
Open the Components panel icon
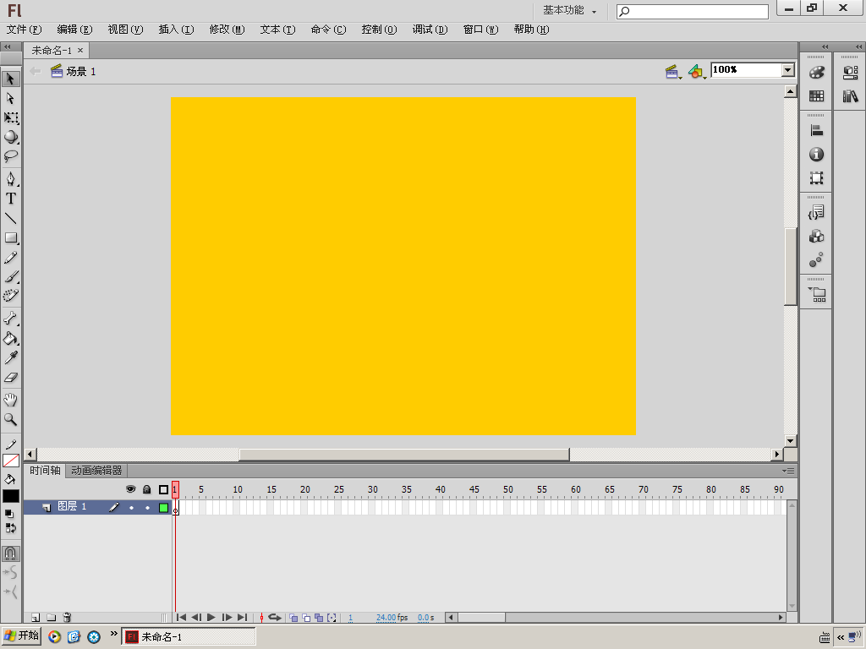[816, 237]
